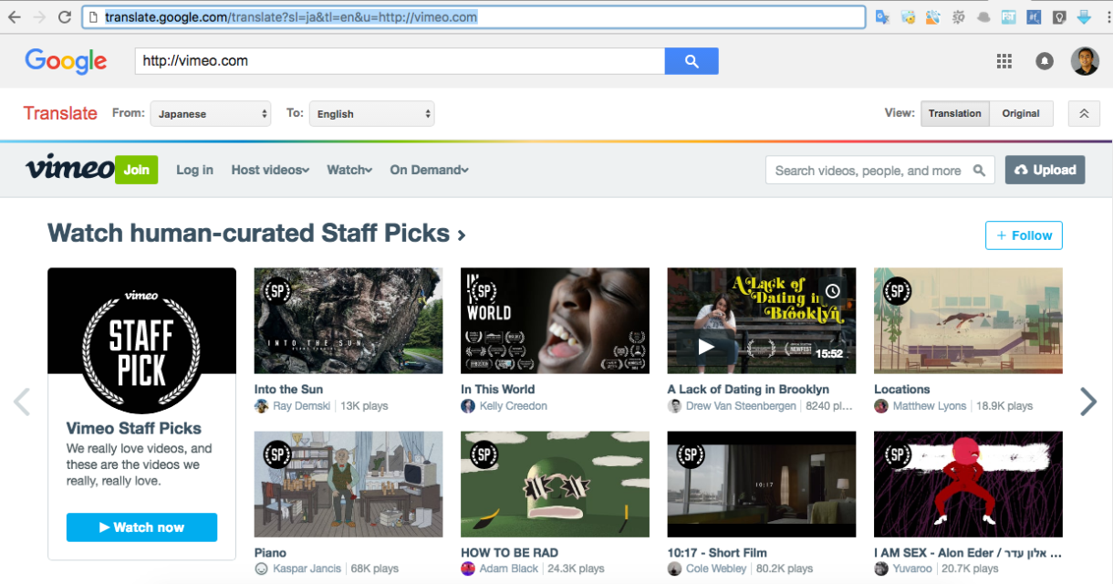1113x584 pixels.
Task: Click the Vimeo search magnifier icon
Action: 979,171
